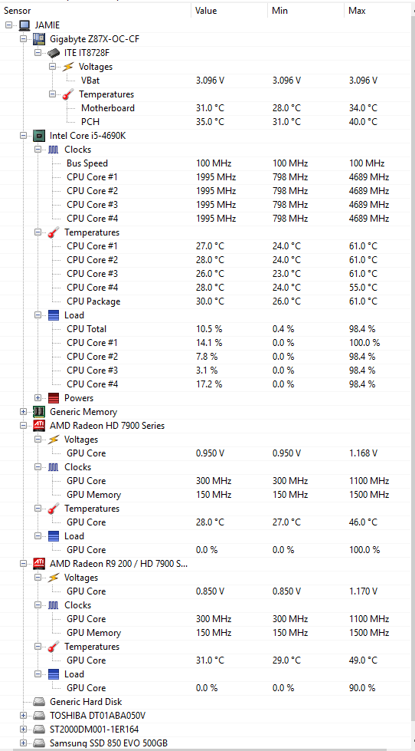Collapse the Intel Core i5-4690K node
Image resolution: width=415 pixels, height=751 pixels.
coord(23,136)
